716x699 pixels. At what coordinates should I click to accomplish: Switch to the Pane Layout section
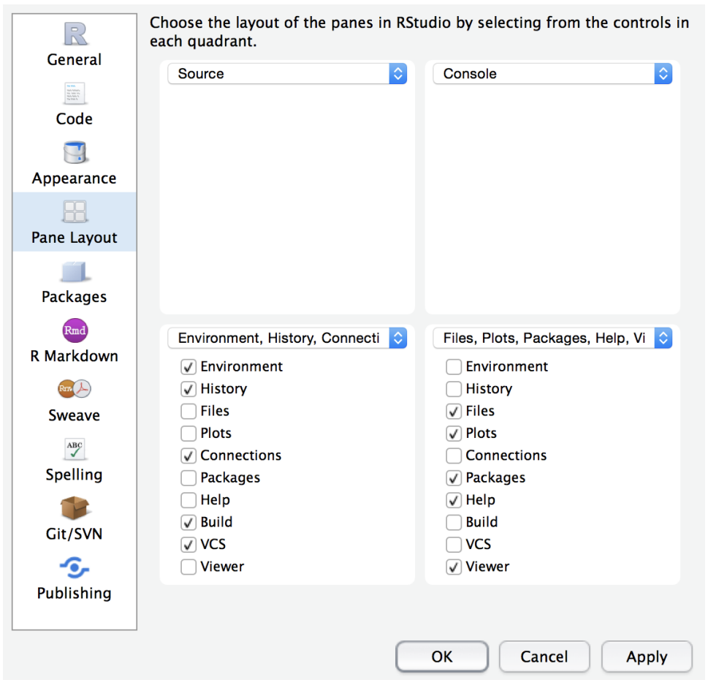click(75, 222)
